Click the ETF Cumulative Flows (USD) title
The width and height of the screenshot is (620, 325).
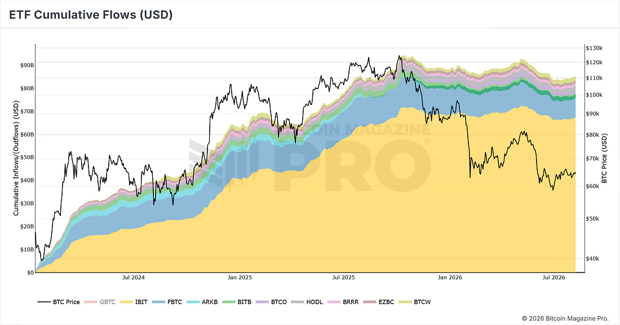pyautogui.click(x=91, y=15)
